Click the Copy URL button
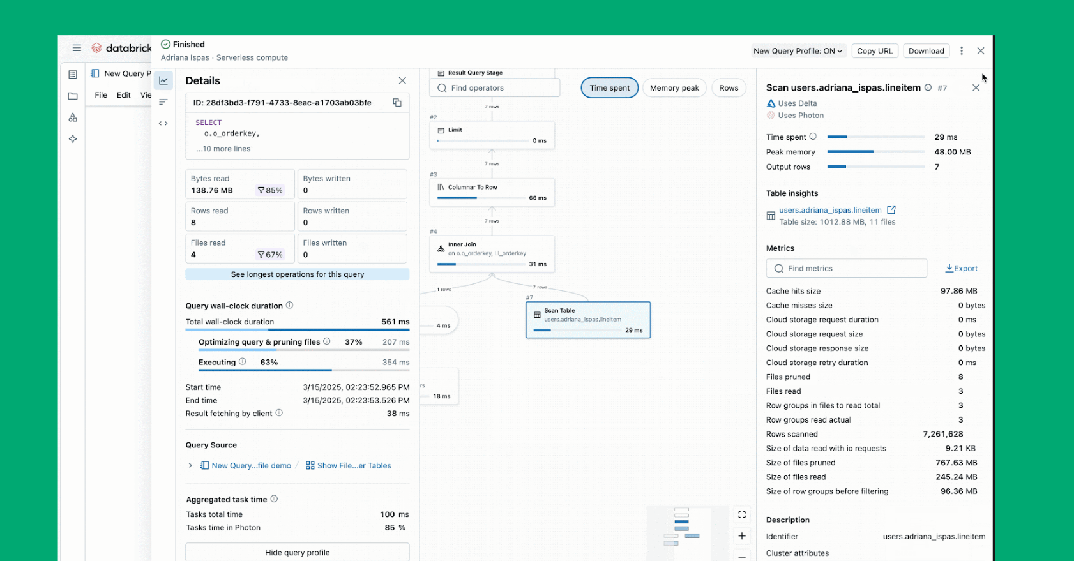The height and width of the screenshot is (561, 1074). (x=874, y=51)
